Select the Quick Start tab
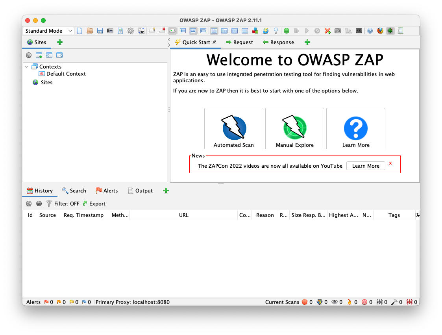Image resolution: width=442 pixels, height=335 pixels. tap(195, 42)
